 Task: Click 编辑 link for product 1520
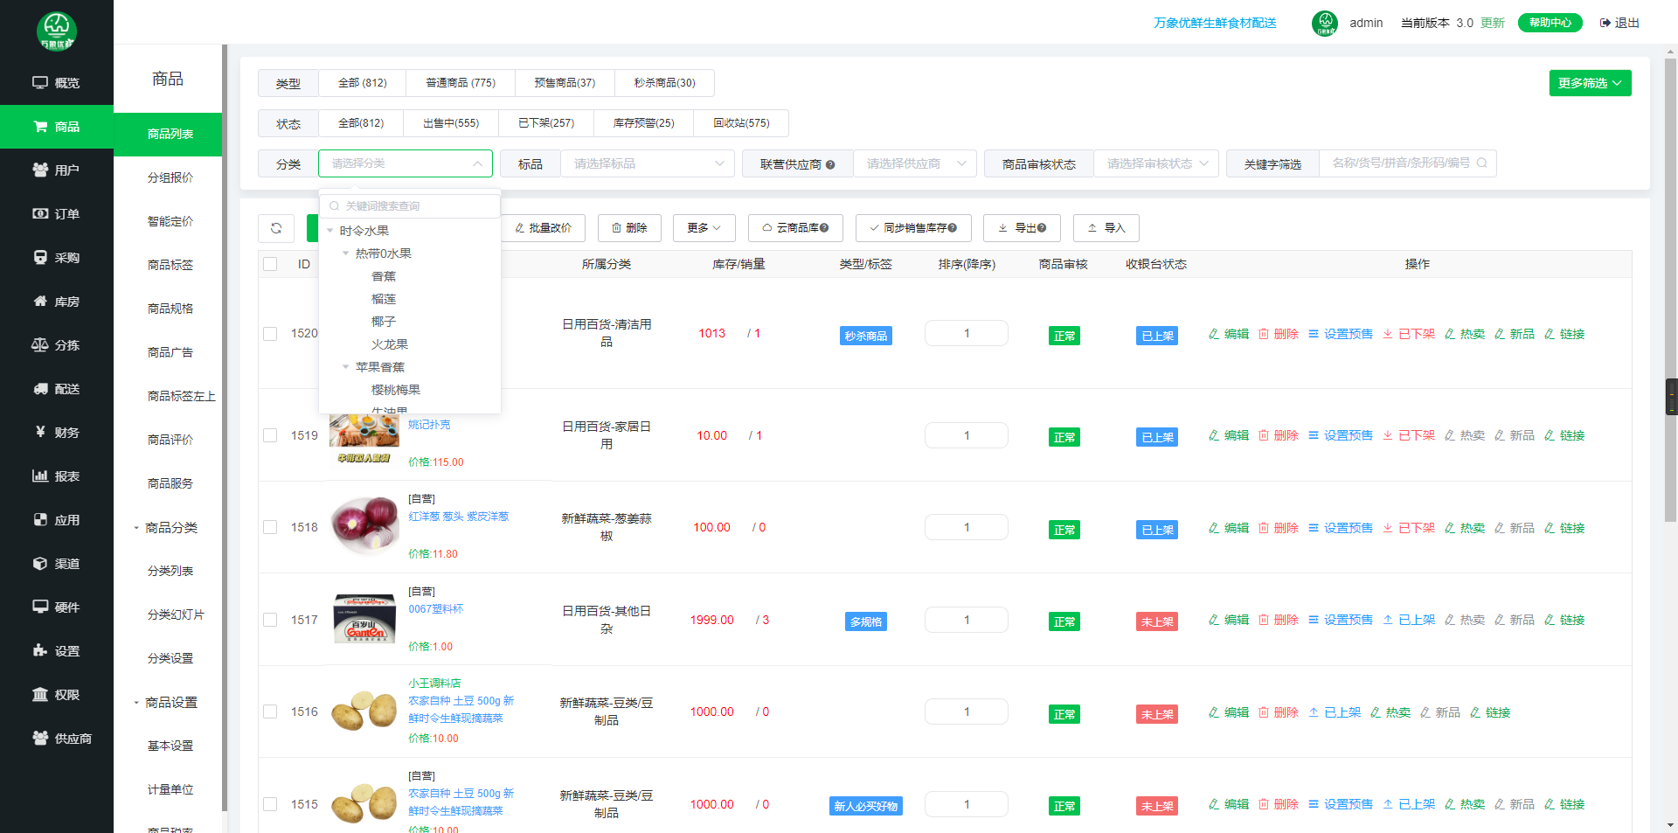1229,334
